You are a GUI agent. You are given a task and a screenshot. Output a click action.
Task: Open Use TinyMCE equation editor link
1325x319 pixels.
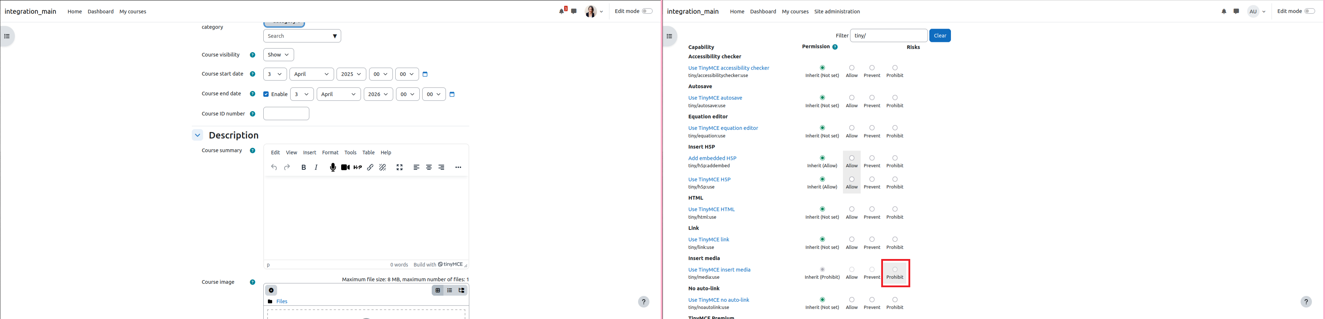tap(723, 128)
